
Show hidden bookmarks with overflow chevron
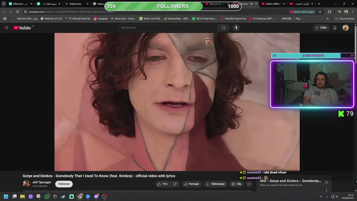327,19
